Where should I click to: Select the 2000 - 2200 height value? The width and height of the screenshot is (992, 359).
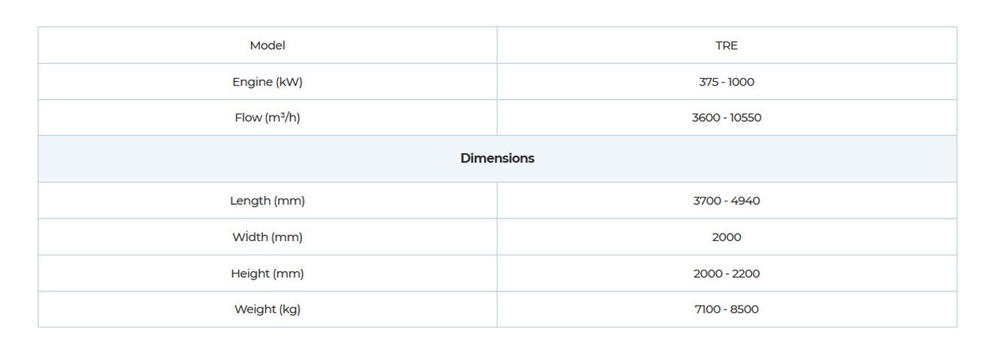pos(726,274)
